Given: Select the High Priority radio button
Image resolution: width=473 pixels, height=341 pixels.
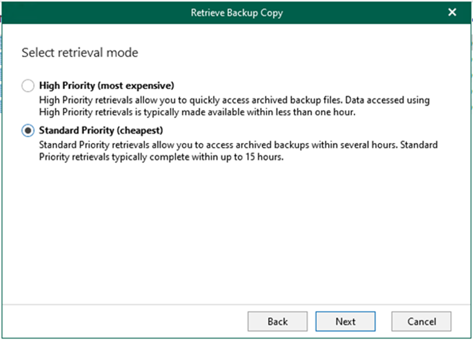Looking at the screenshot, I should pyautogui.click(x=28, y=86).
